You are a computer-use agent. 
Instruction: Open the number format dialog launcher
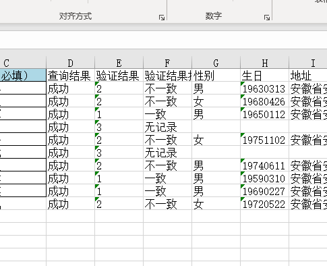267,18
